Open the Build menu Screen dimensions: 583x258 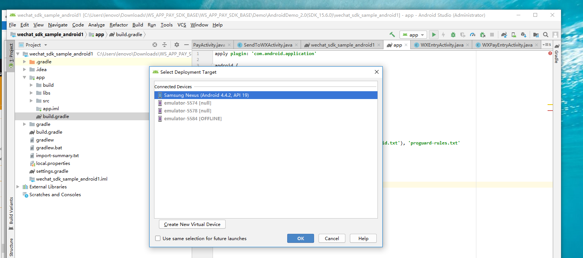coord(138,25)
